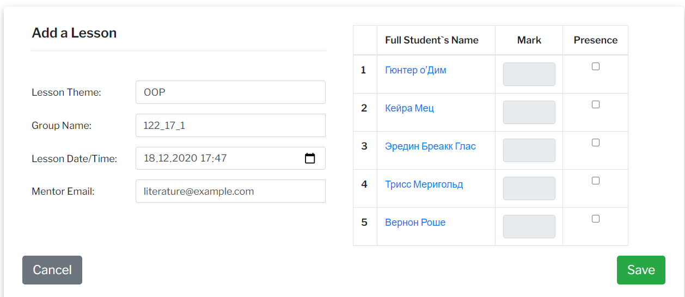This screenshot has width=685, height=297.
Task: Focus the Lesson Theme input field
Action: tap(230, 92)
